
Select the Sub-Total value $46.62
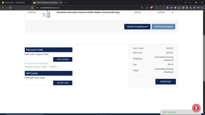170,48
